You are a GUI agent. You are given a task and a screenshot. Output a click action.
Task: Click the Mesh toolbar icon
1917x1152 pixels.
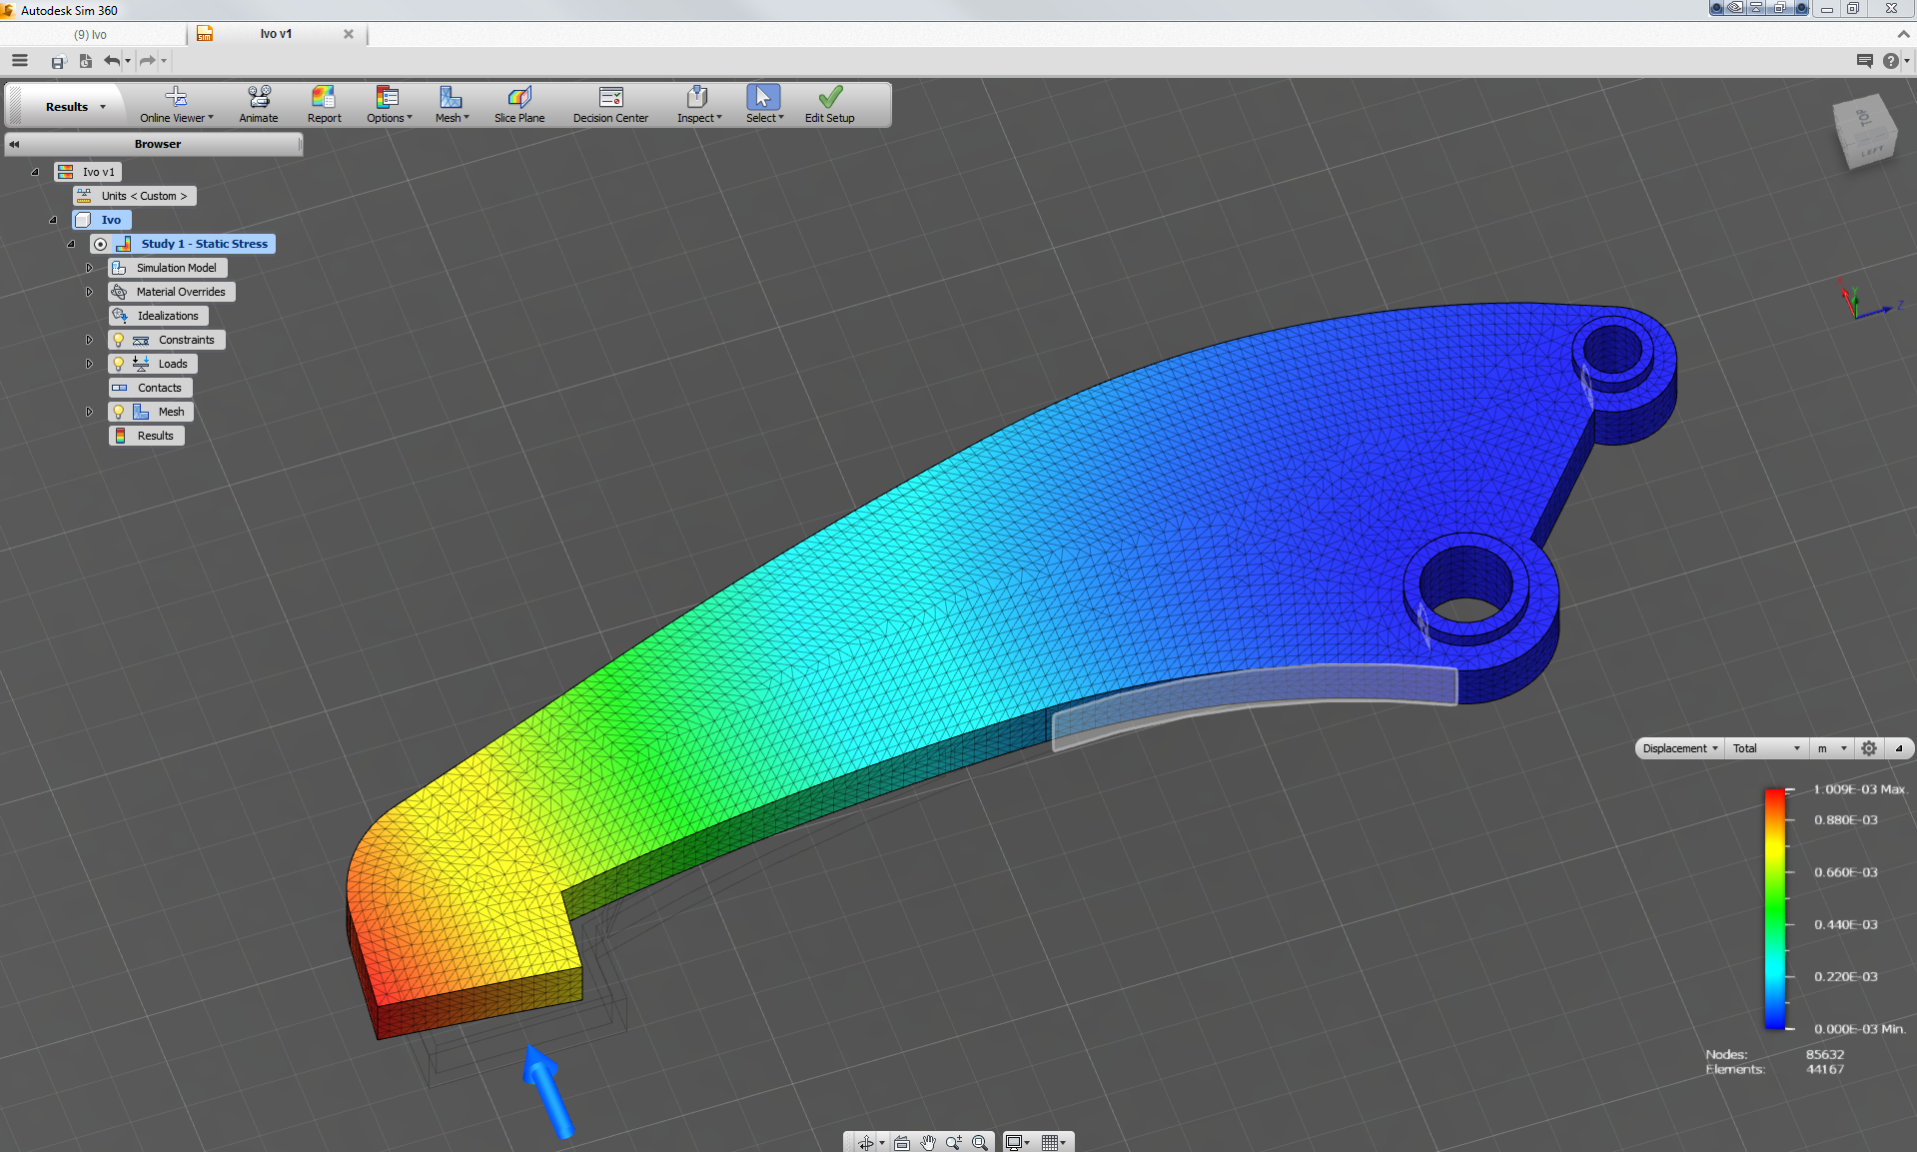452,105
